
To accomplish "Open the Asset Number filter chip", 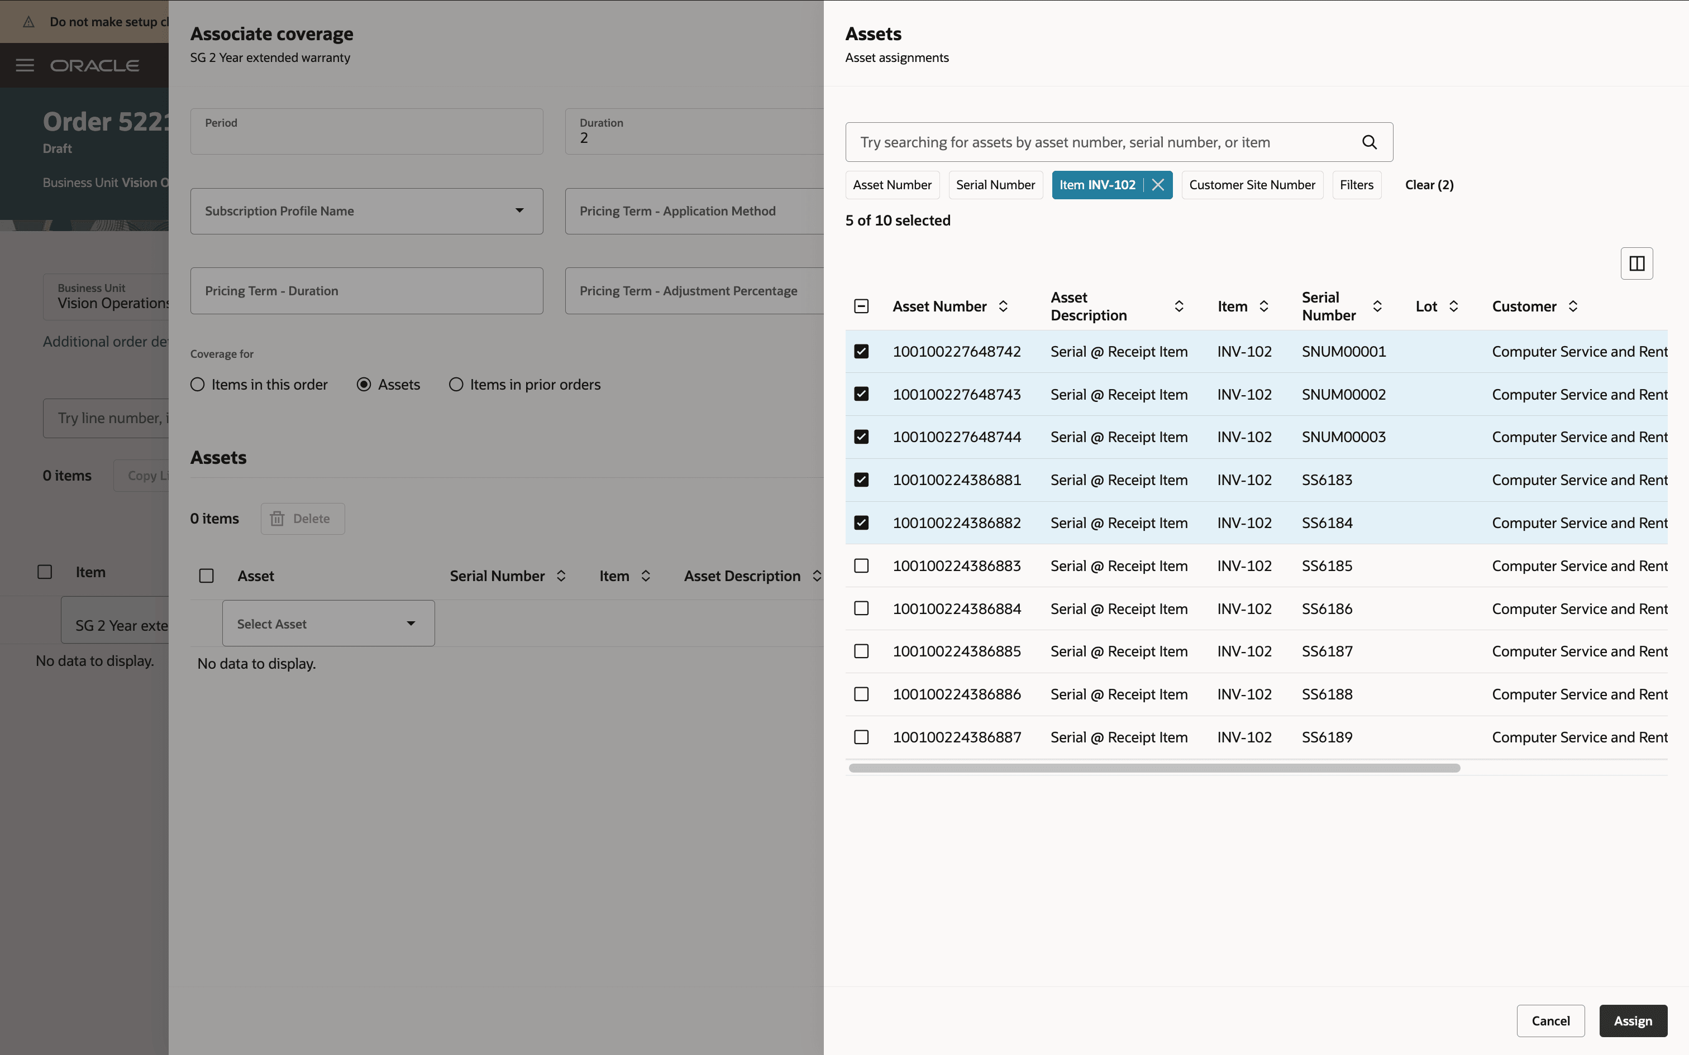I will coord(892,185).
